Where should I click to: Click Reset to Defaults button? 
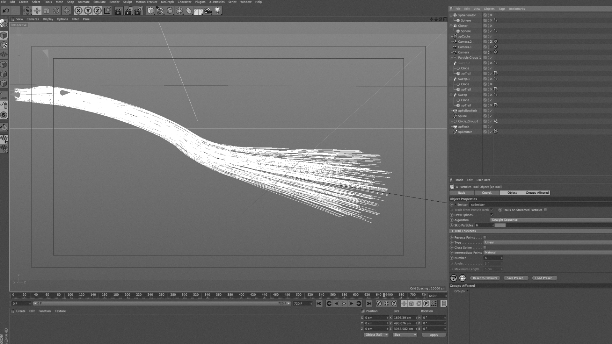point(485,278)
